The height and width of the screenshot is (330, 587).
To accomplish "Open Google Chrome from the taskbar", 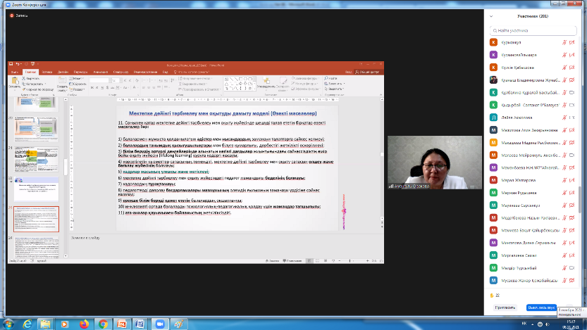I will (x=103, y=324).
